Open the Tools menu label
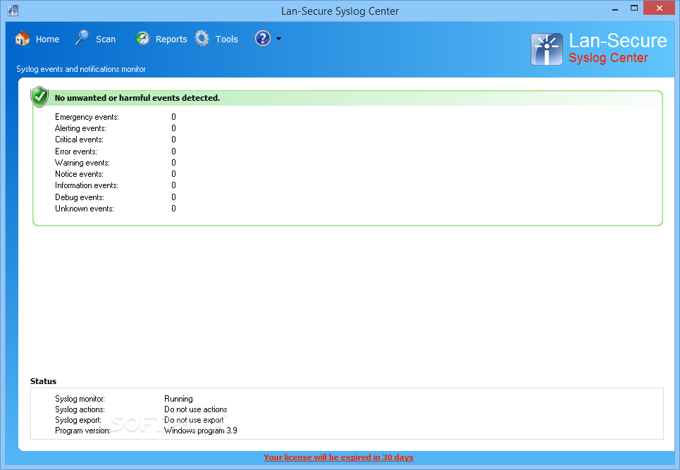The height and width of the screenshot is (470, 680). pyautogui.click(x=226, y=39)
